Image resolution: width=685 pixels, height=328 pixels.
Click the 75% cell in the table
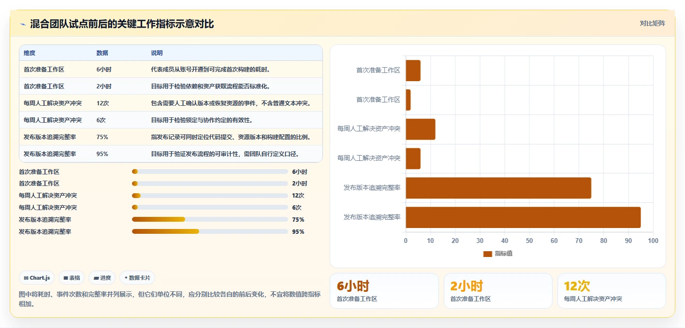point(102,137)
